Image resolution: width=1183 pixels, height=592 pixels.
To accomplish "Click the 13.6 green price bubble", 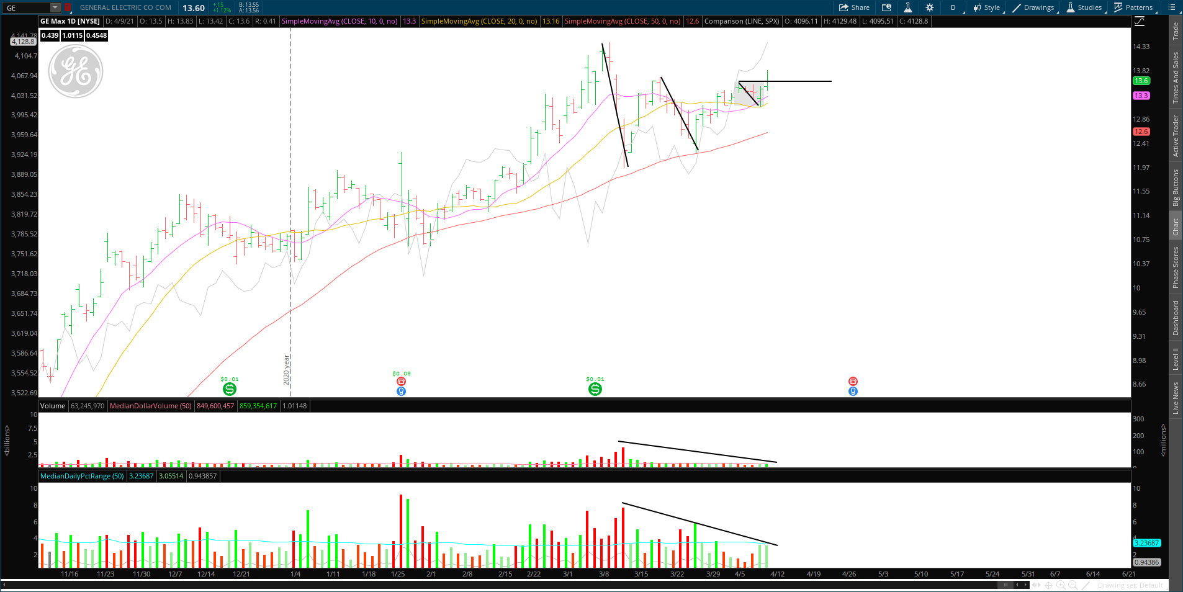I will click(1141, 81).
